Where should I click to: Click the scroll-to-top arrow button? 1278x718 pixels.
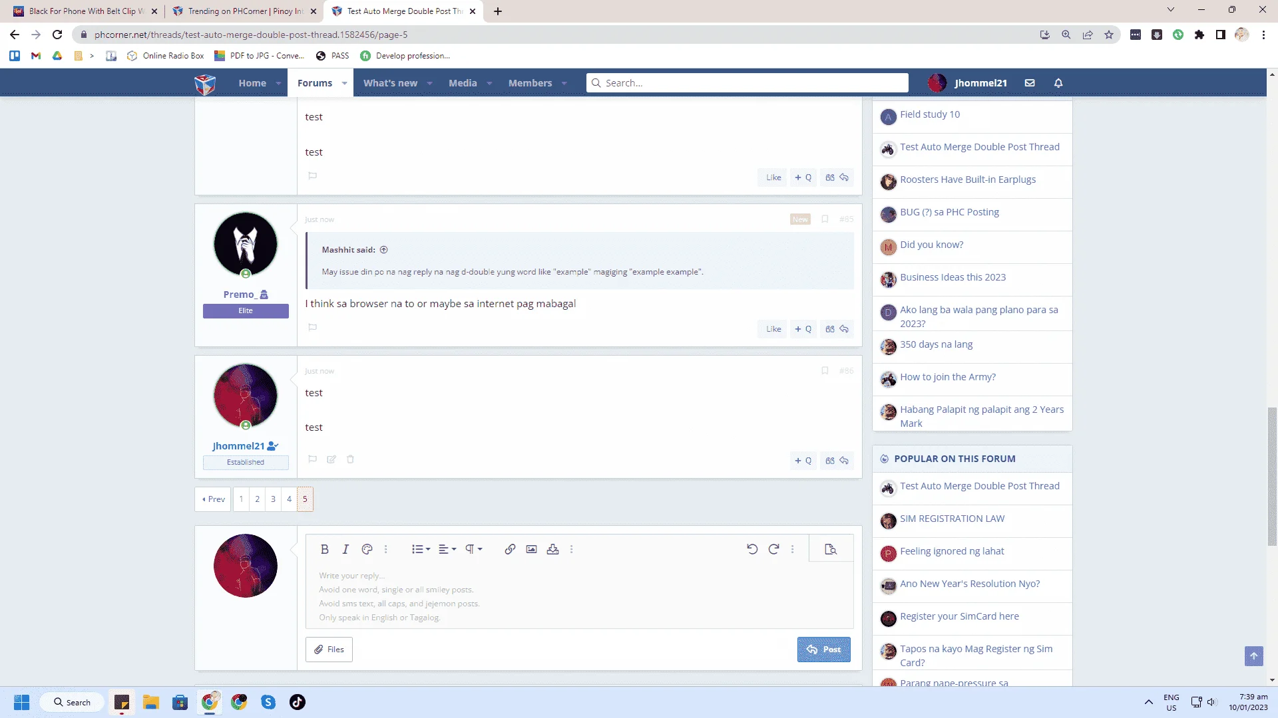tap(1253, 656)
